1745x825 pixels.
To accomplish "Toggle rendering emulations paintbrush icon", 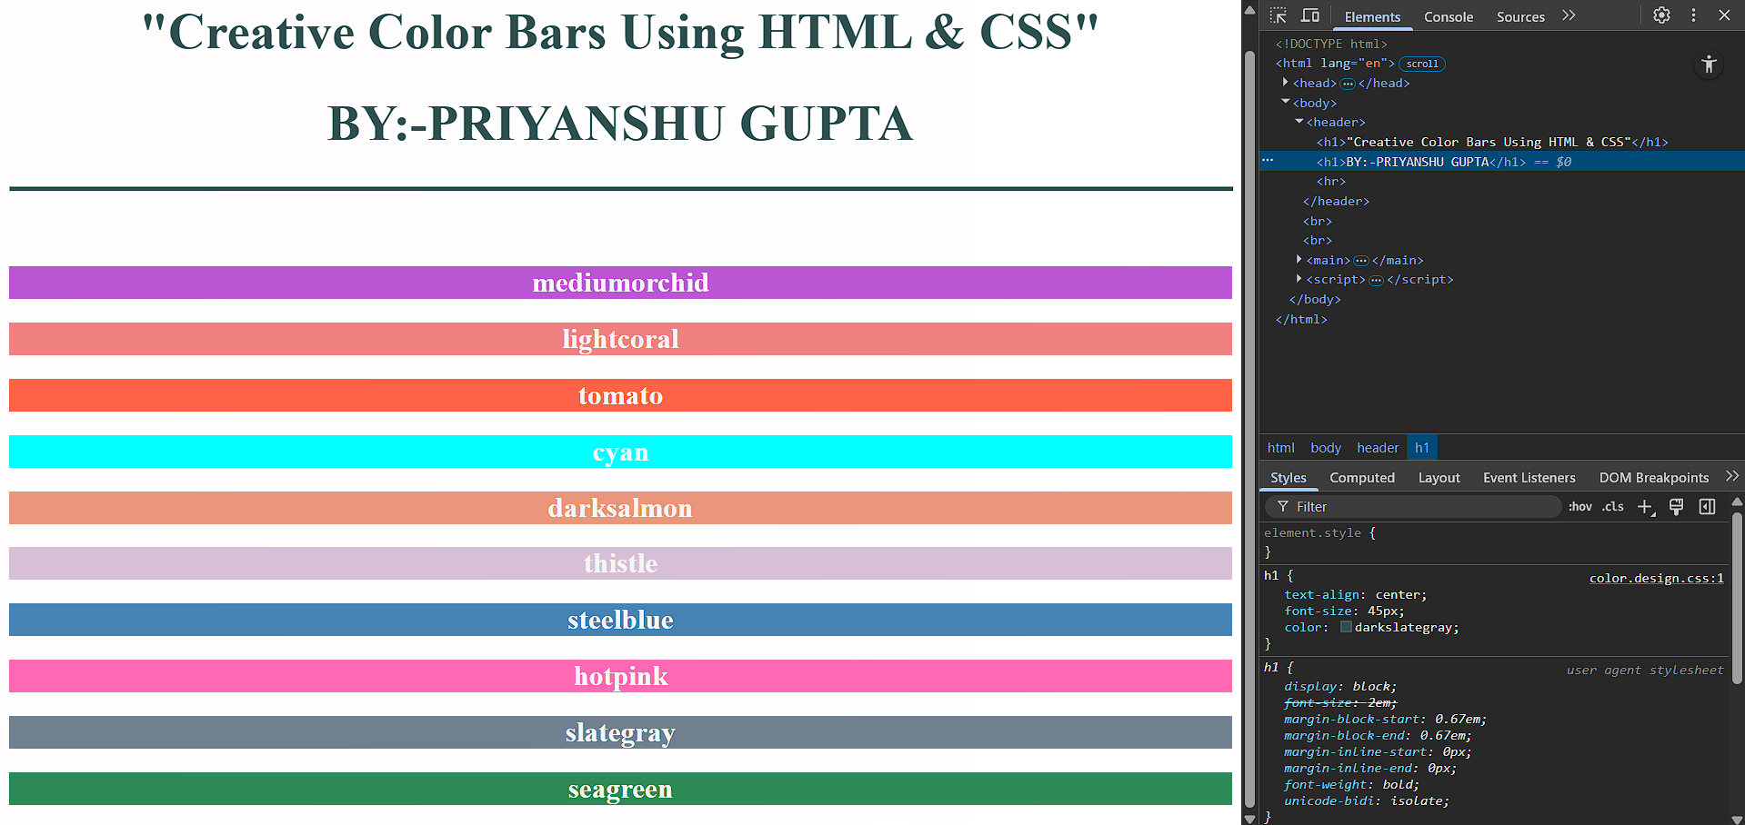I will (1676, 507).
